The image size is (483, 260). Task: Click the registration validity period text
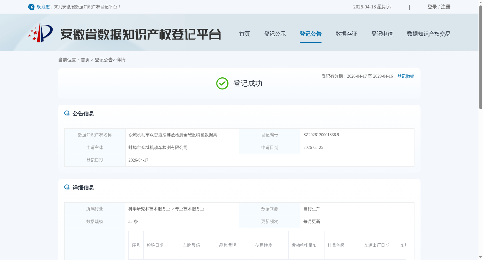[x=357, y=76]
